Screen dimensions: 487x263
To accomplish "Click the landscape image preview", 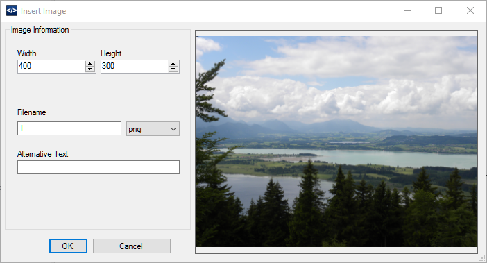I will 336,142.
